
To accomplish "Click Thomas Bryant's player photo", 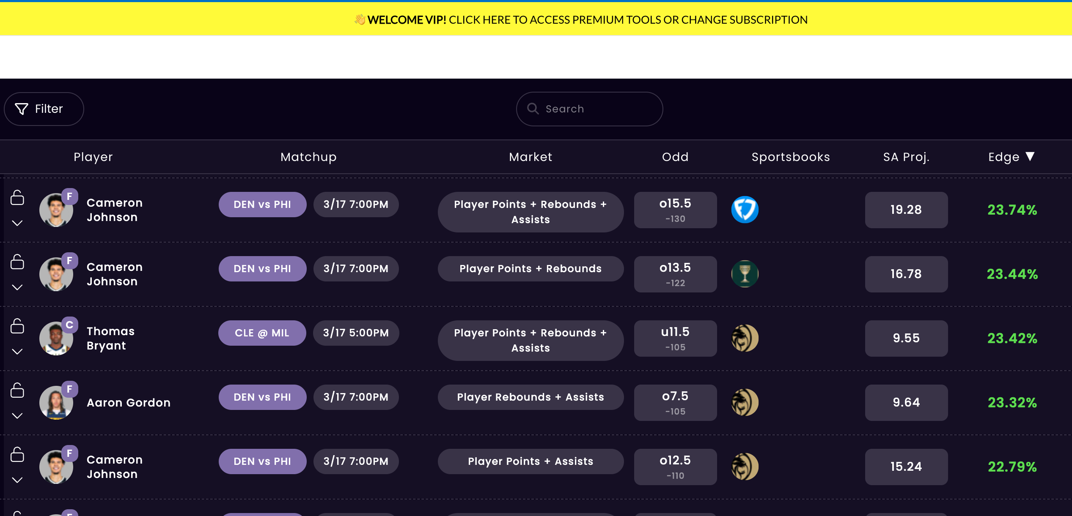I will point(56,339).
